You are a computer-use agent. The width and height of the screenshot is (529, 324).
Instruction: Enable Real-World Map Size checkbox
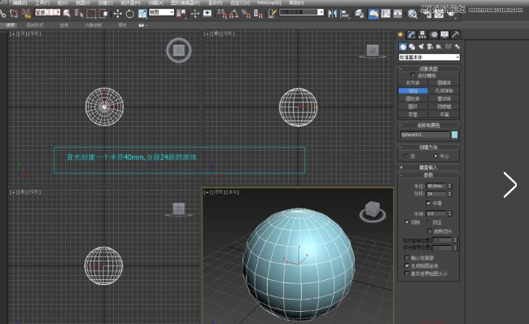tap(407, 274)
